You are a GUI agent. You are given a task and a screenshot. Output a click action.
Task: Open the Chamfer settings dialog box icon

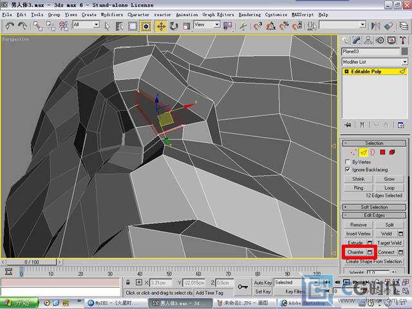[x=370, y=252]
